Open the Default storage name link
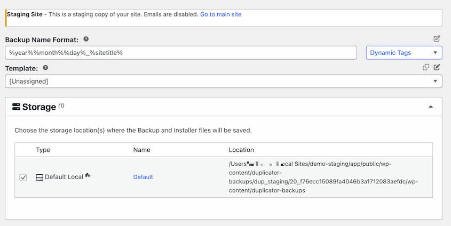 143,177
